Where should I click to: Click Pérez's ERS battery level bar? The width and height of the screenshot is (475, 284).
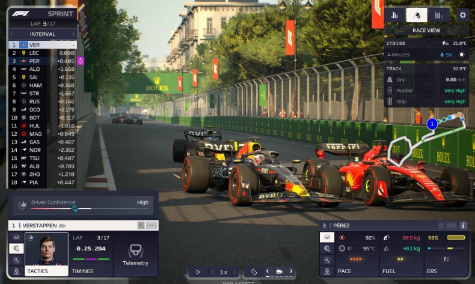point(456,238)
